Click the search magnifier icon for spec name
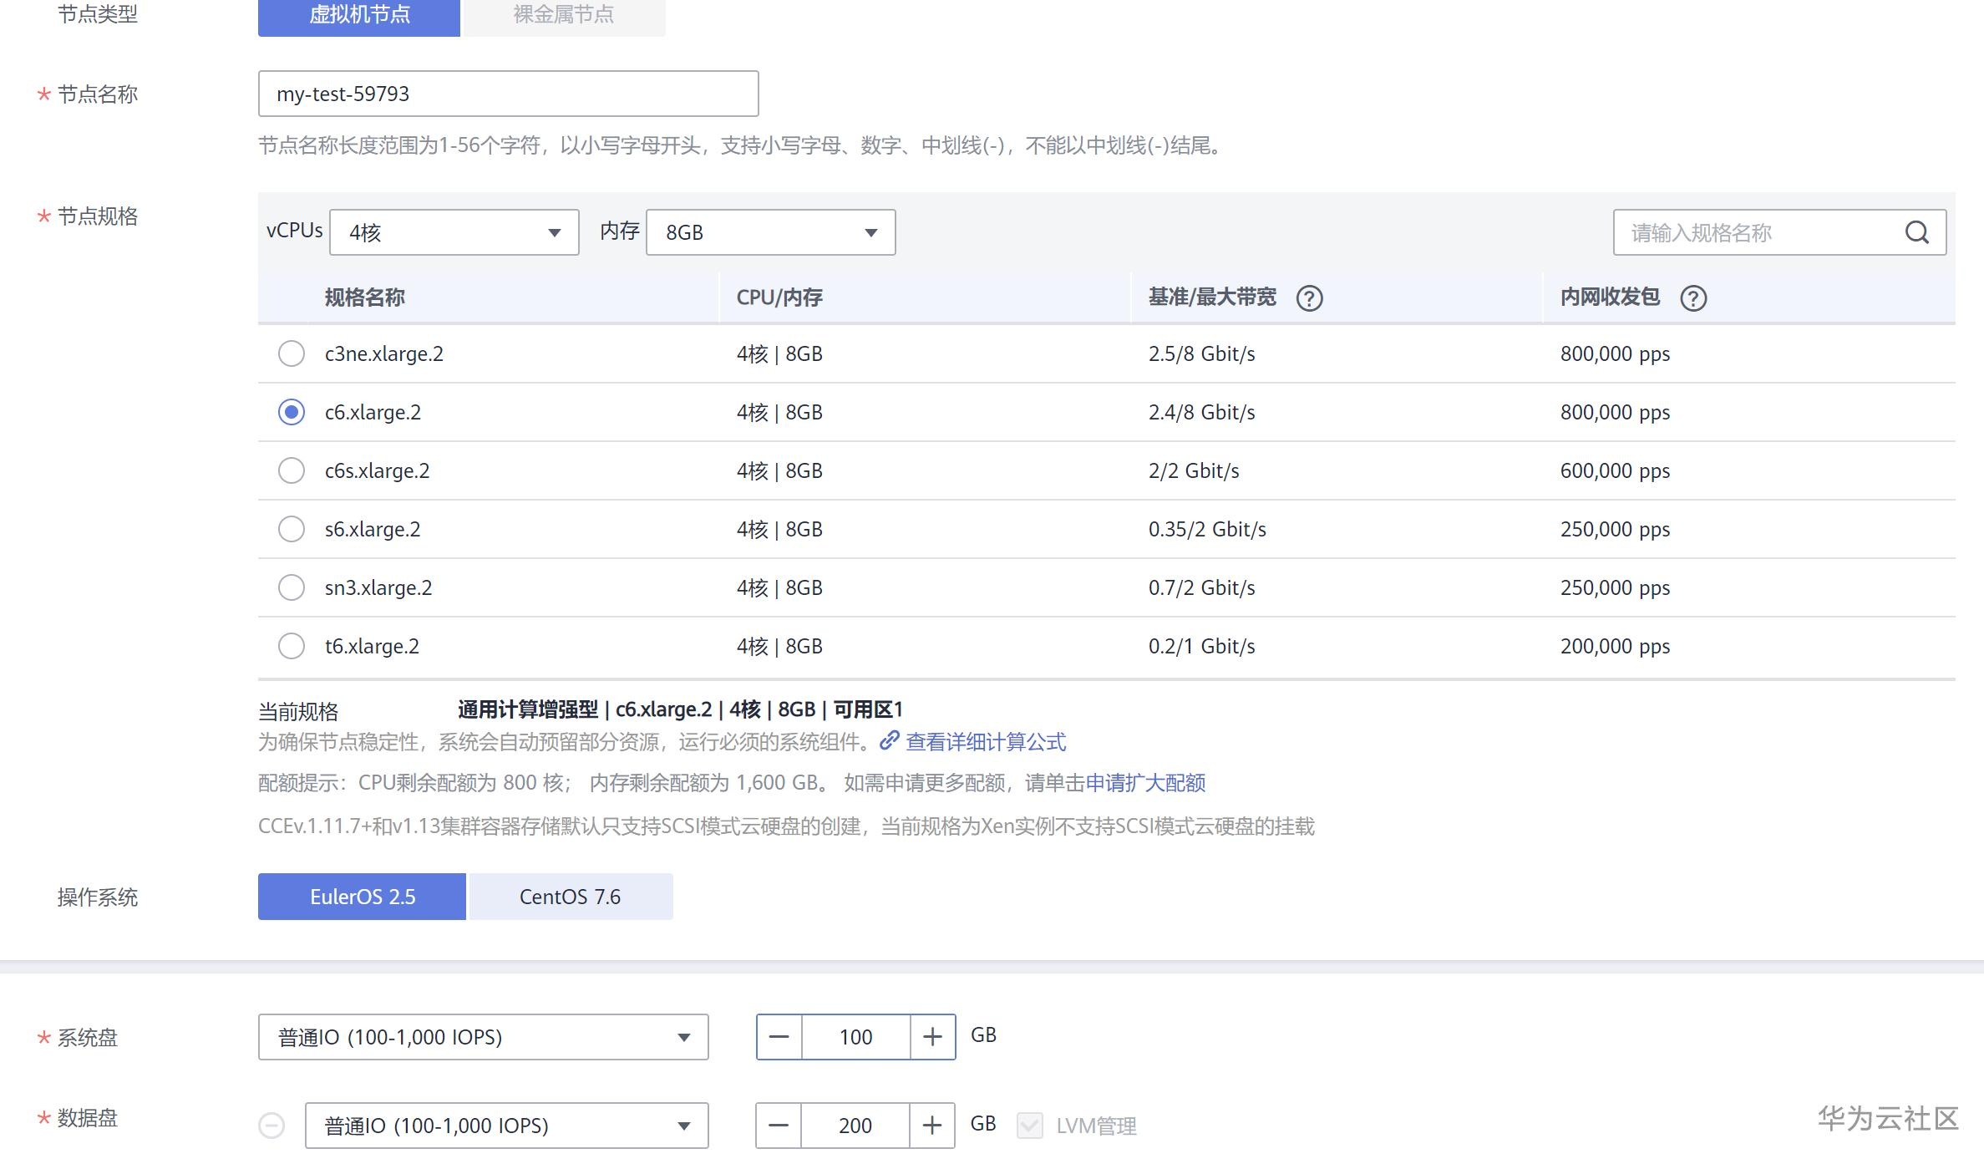This screenshot has height=1164, width=1984. point(1916,232)
